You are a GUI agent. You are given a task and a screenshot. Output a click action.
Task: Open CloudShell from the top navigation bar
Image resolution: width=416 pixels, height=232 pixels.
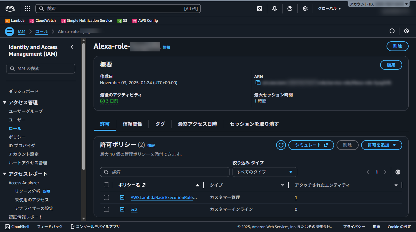pos(17,227)
